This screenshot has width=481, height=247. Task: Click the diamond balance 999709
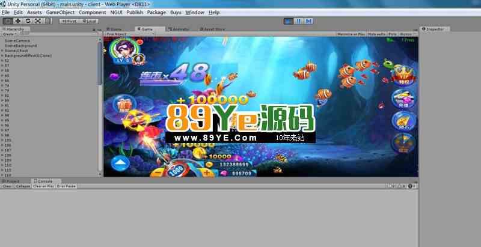pyautogui.click(x=238, y=173)
